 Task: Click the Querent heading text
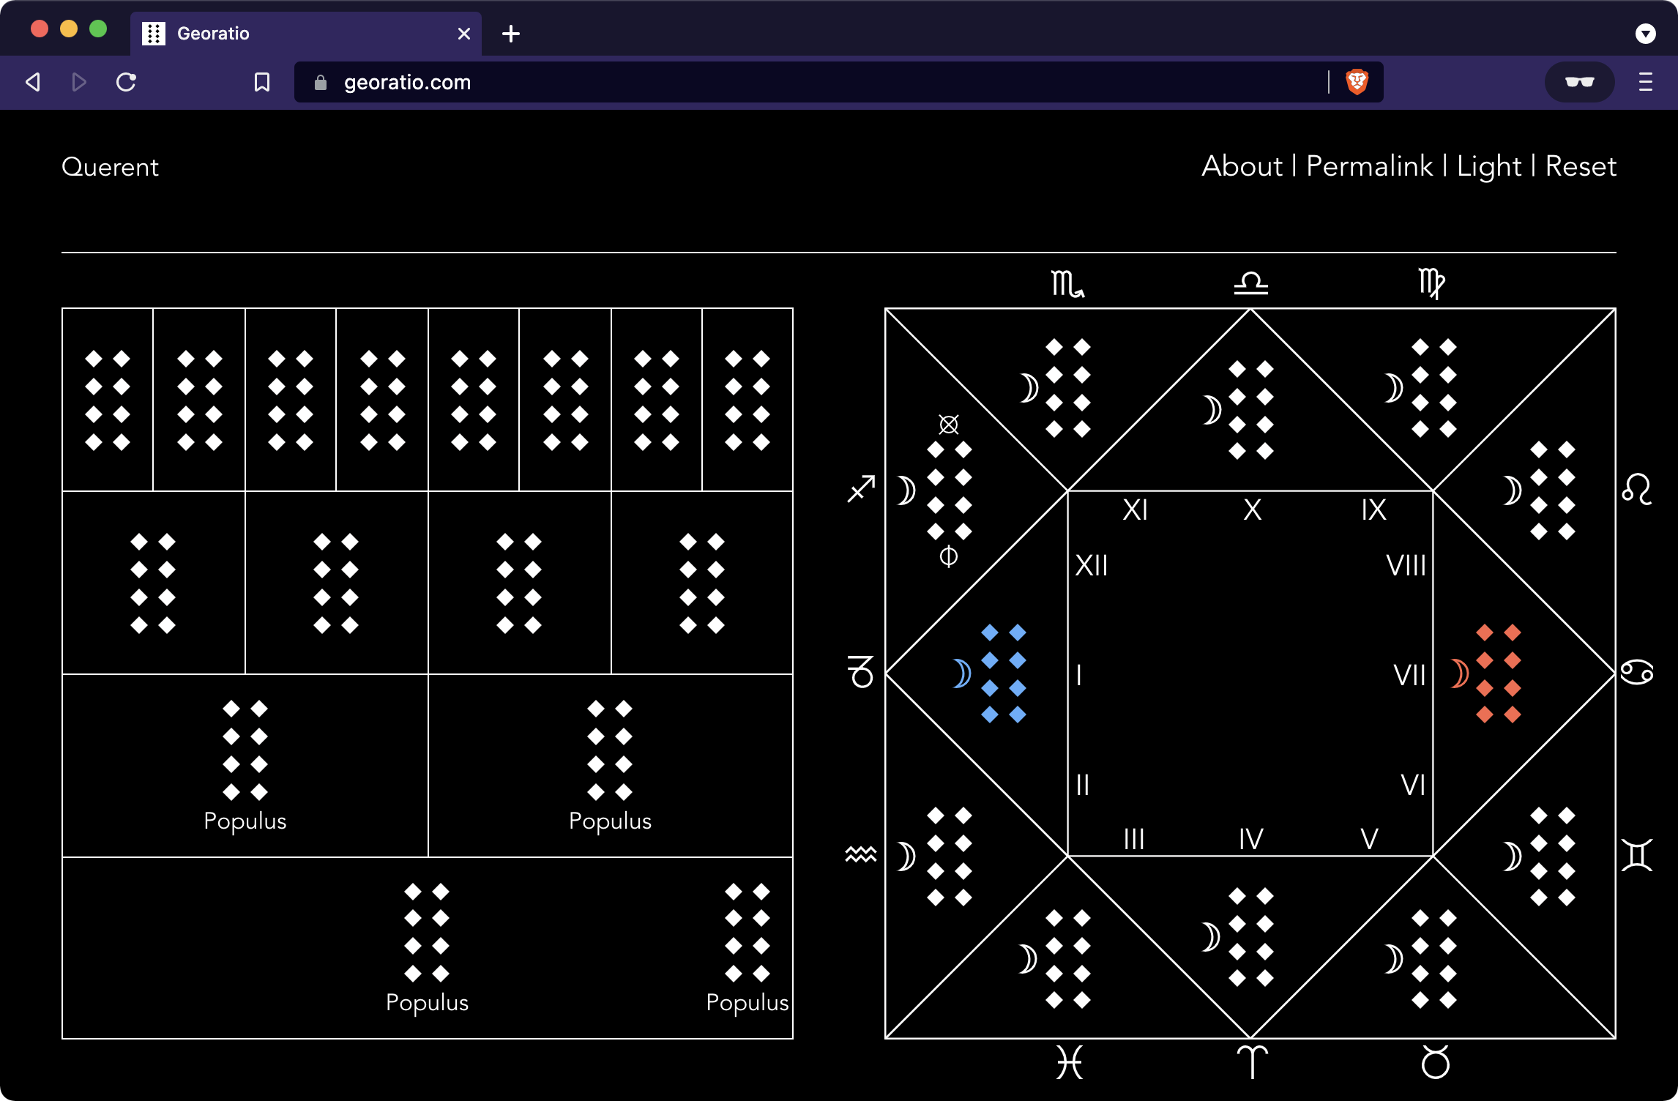click(x=110, y=168)
